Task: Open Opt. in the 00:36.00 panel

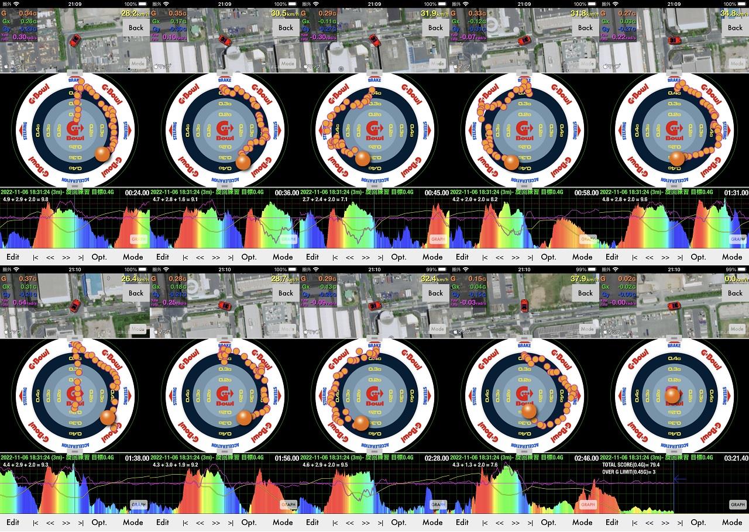Action: [249, 257]
